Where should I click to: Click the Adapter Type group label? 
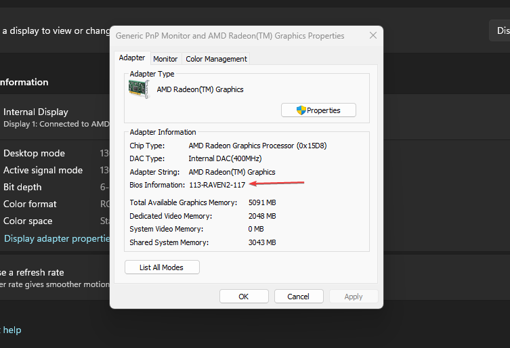[x=152, y=74]
